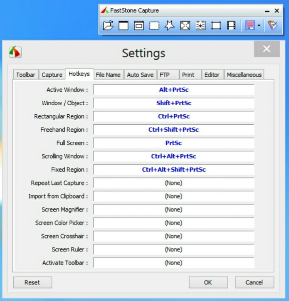Click Window / Object hotkey field
This screenshot has height=301, width=289.
coord(174,103)
